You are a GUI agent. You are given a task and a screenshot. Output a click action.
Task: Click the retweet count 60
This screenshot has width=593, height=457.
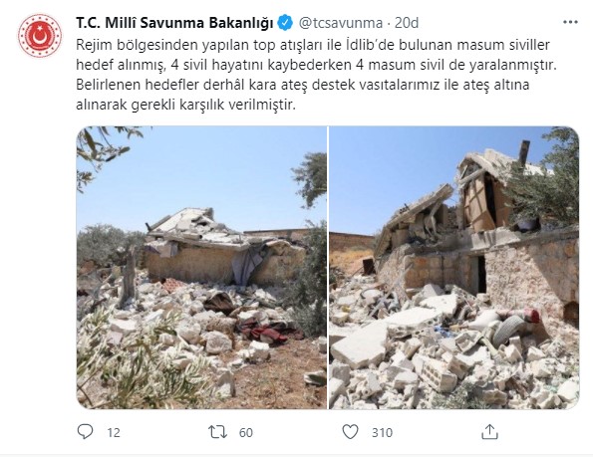246,432
